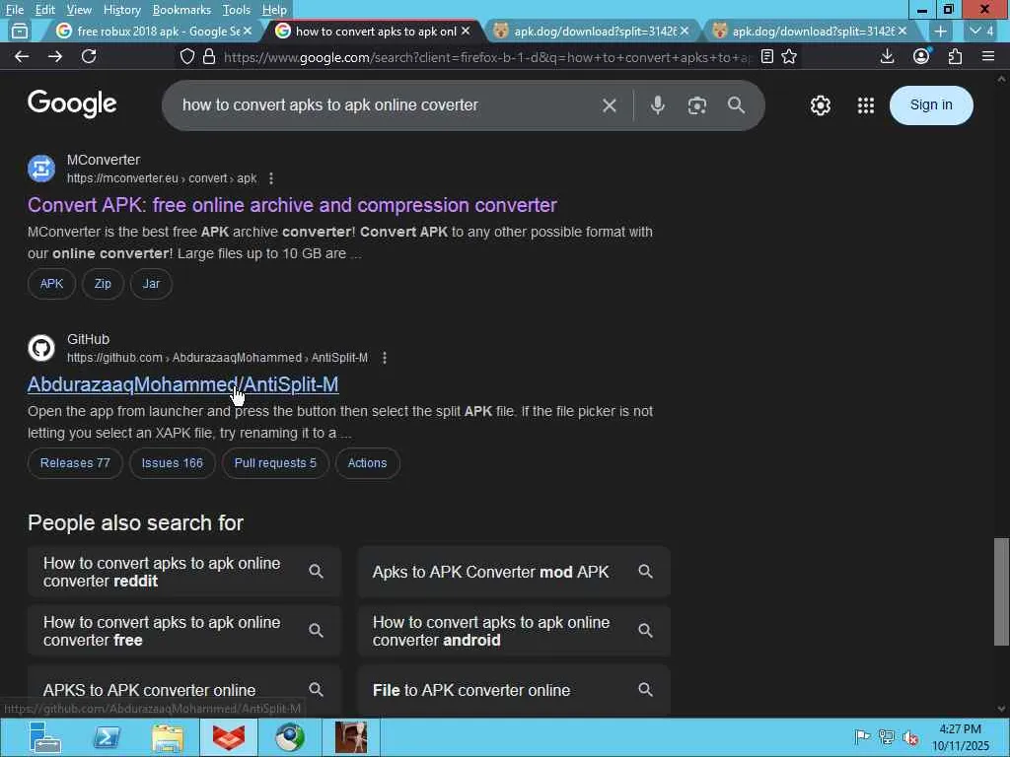
Task: Open more options for GitHub result
Action: coord(385,358)
